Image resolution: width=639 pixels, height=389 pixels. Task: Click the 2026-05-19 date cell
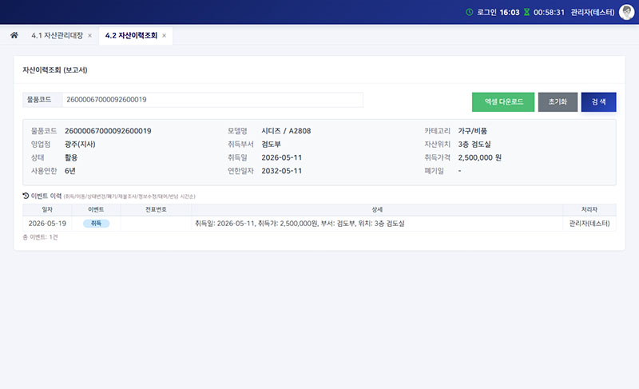point(47,223)
